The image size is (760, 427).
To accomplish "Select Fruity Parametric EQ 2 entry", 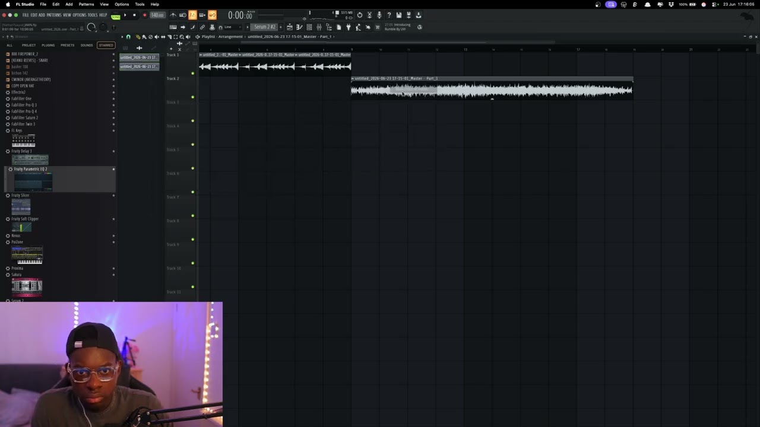I will (30, 169).
